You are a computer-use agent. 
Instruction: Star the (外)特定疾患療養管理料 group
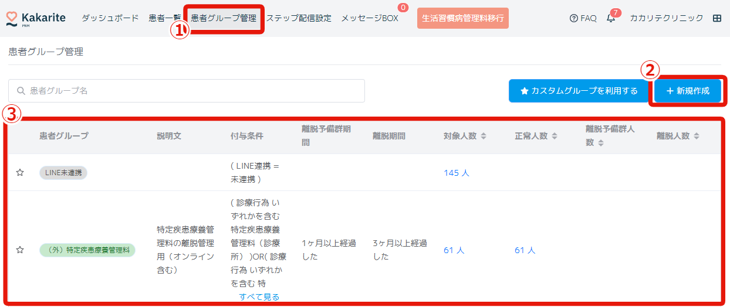[x=20, y=250]
